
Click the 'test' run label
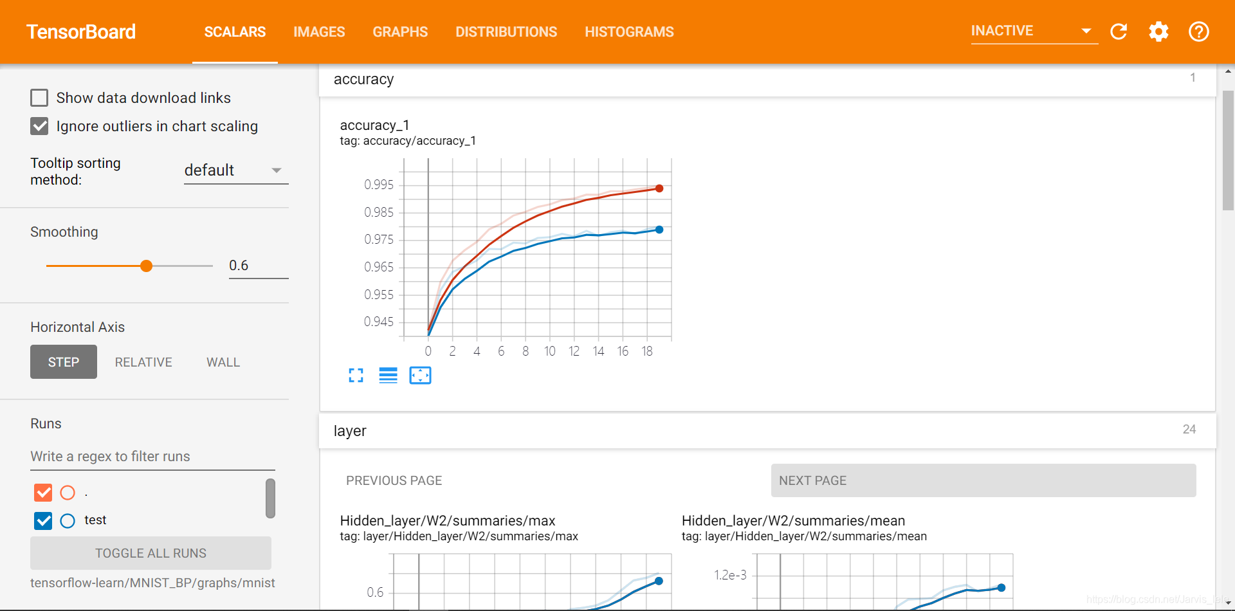tap(95, 520)
